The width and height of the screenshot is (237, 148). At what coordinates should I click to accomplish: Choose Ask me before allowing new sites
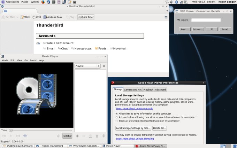(117, 117)
